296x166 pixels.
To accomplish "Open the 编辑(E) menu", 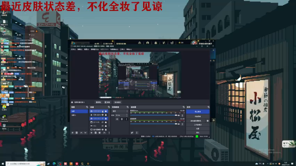I will tap(80, 49).
